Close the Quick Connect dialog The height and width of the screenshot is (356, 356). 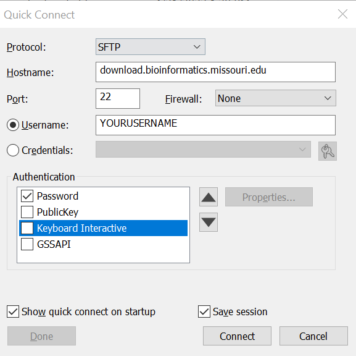coord(342,14)
